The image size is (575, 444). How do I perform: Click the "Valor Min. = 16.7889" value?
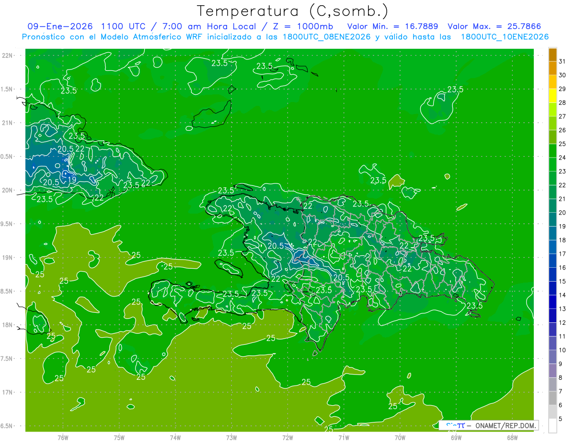coord(393,26)
